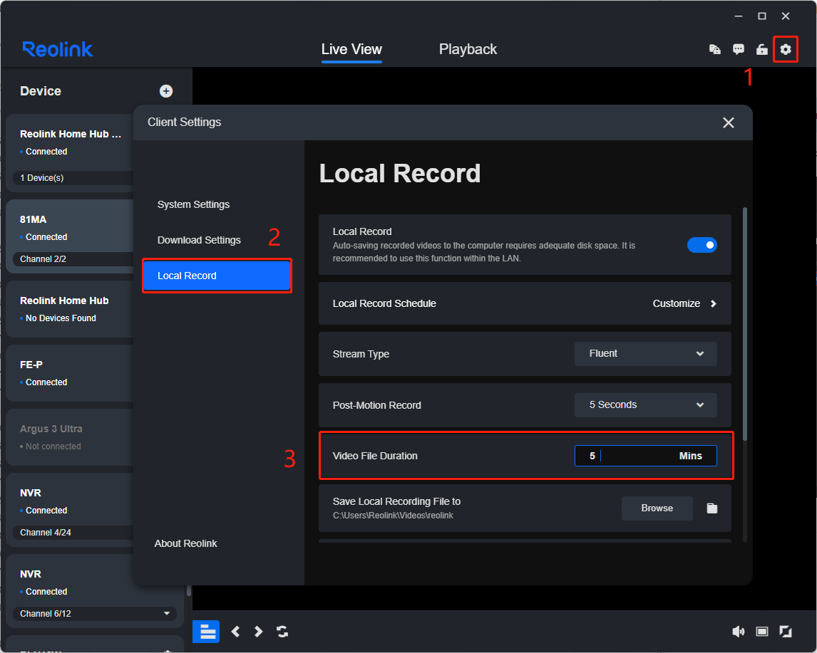This screenshot has width=817, height=653.
Task: Click the lock icon in header
Action: pos(762,49)
